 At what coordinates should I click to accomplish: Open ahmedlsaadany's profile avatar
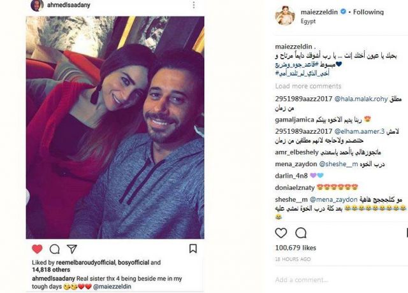click(37, 5)
